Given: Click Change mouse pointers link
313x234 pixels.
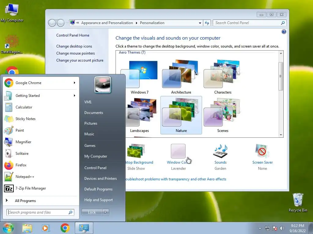Looking at the screenshot, I should tap(75, 53).
